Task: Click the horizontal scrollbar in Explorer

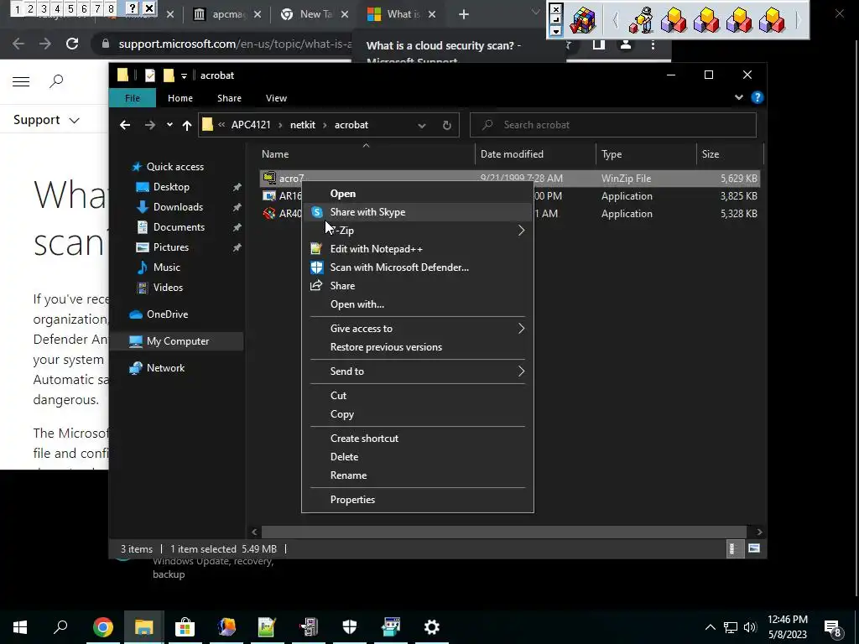Action: coord(503,532)
